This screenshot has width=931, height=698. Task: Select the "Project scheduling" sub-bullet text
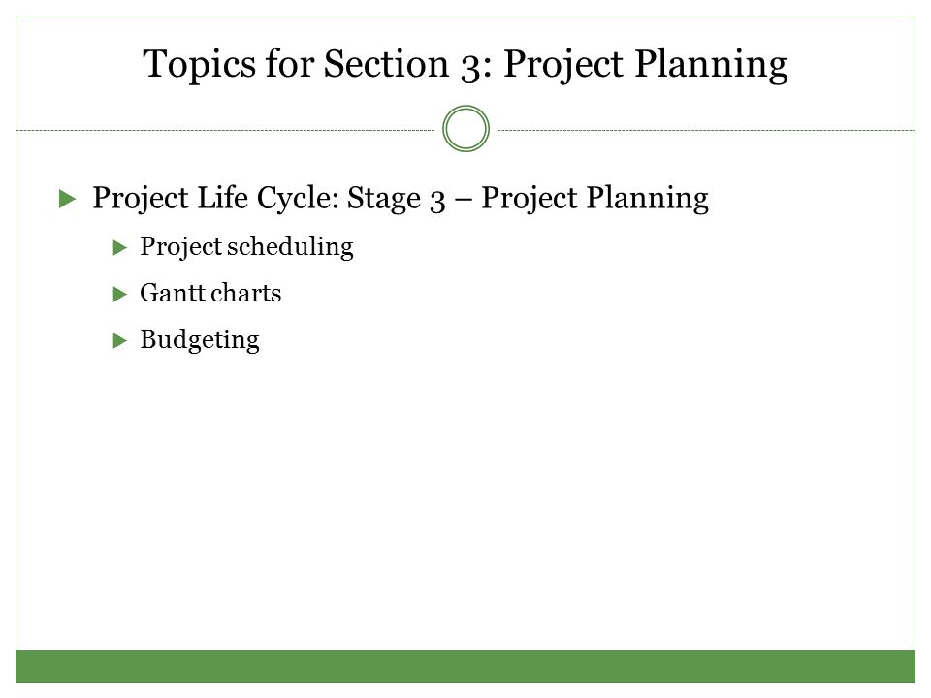point(246,247)
